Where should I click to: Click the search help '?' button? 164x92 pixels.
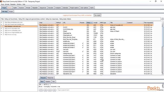pyautogui.click(x=41, y=90)
